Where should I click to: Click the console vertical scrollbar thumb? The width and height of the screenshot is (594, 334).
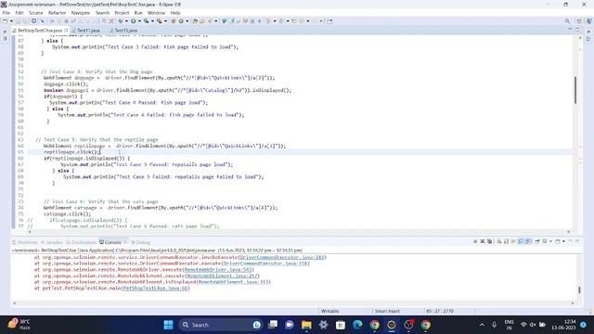pyautogui.click(x=579, y=289)
